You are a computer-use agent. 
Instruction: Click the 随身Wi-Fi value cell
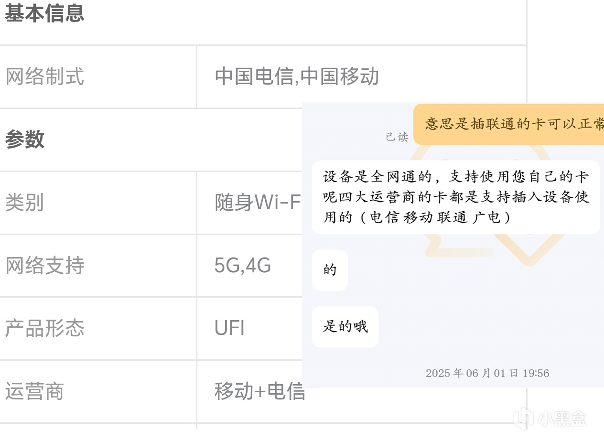tap(258, 203)
